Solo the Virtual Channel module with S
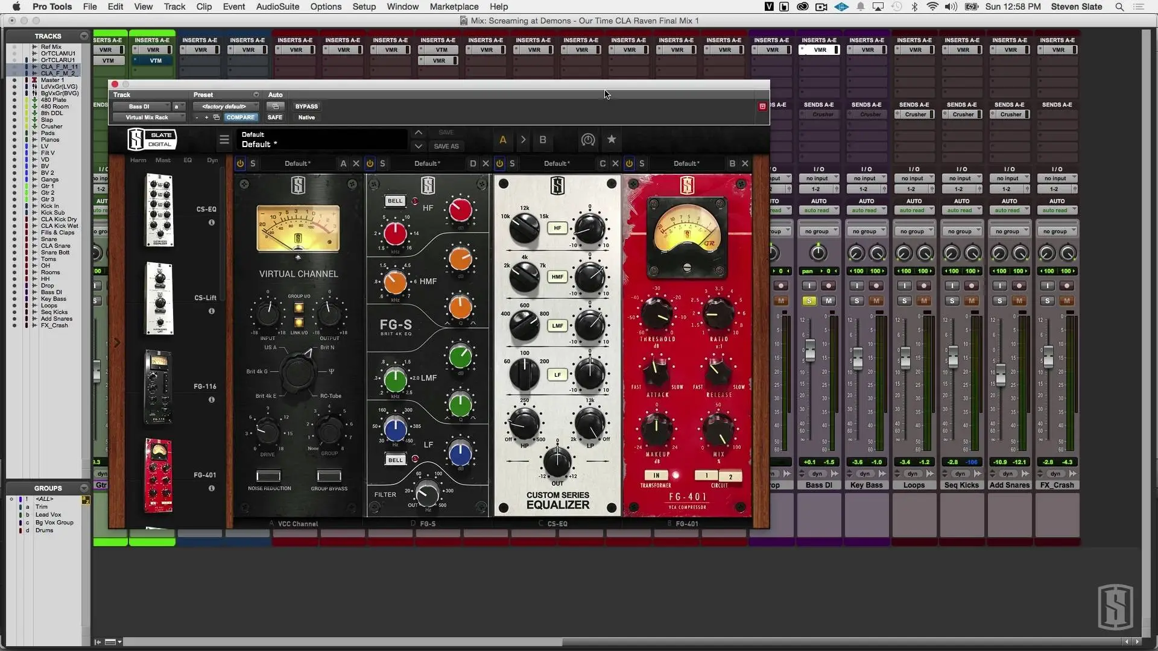The width and height of the screenshot is (1158, 651). (x=253, y=163)
